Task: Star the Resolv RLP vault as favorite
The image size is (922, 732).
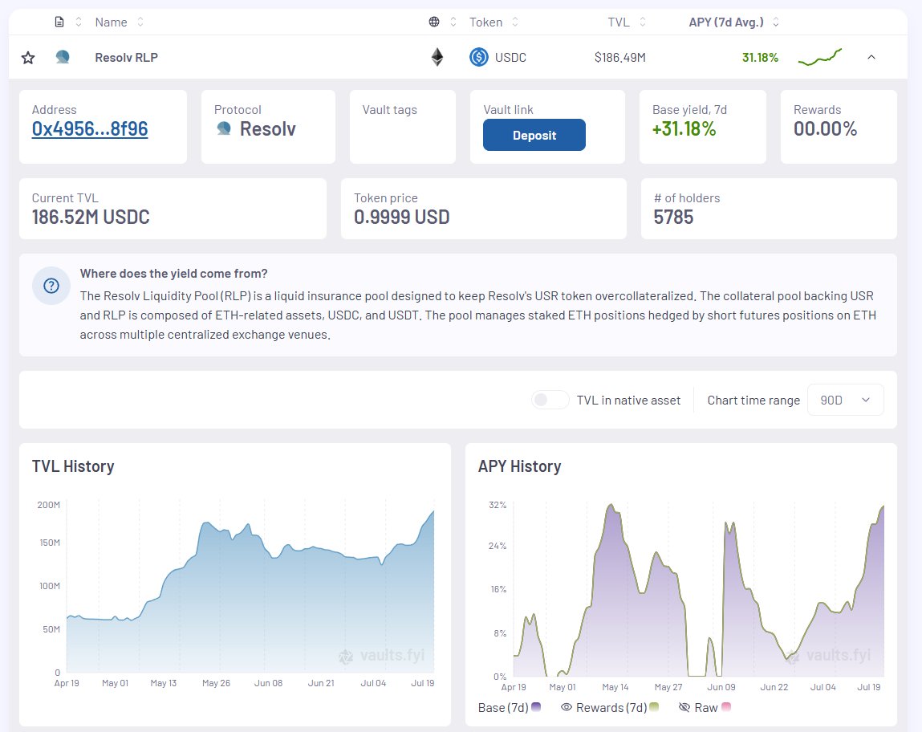Action: [x=27, y=58]
